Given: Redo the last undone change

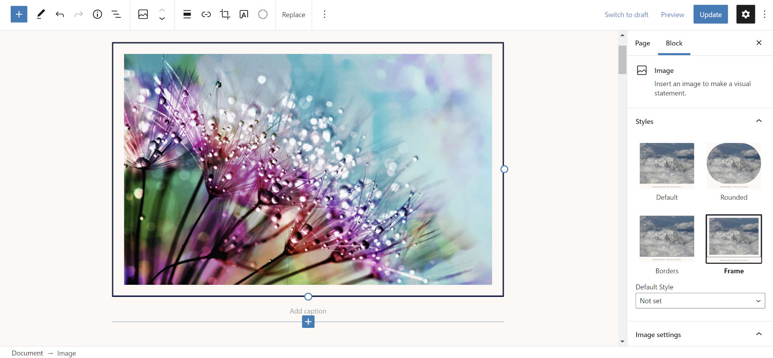Looking at the screenshot, I should click(x=79, y=14).
